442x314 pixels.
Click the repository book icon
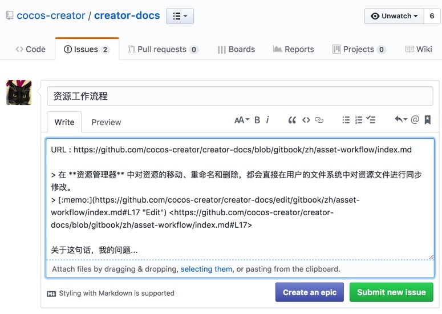click(x=10, y=15)
